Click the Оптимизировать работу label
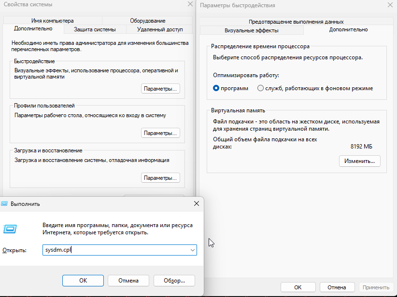This screenshot has height=297, width=397. [x=246, y=75]
